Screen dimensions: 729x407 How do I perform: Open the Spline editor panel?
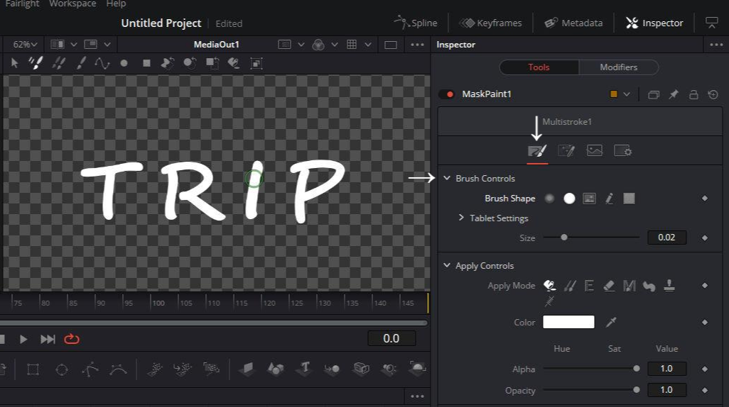(x=415, y=22)
